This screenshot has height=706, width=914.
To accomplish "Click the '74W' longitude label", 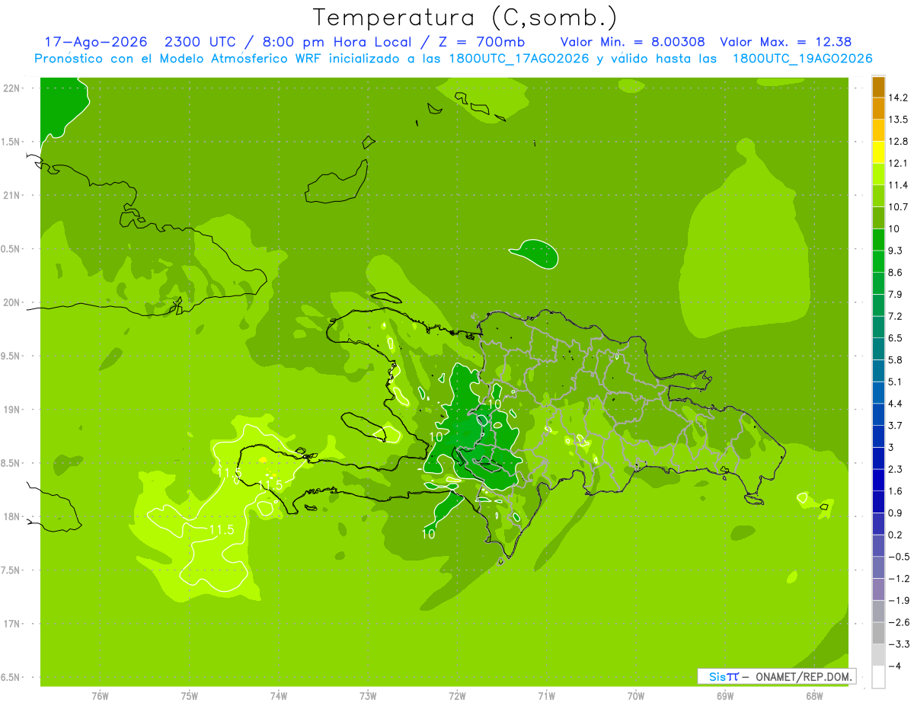I will click(x=279, y=696).
